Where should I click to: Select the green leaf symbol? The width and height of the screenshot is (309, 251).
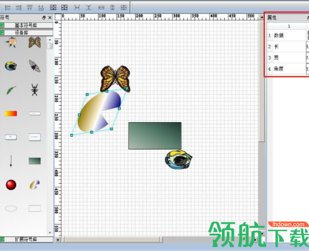point(11,90)
